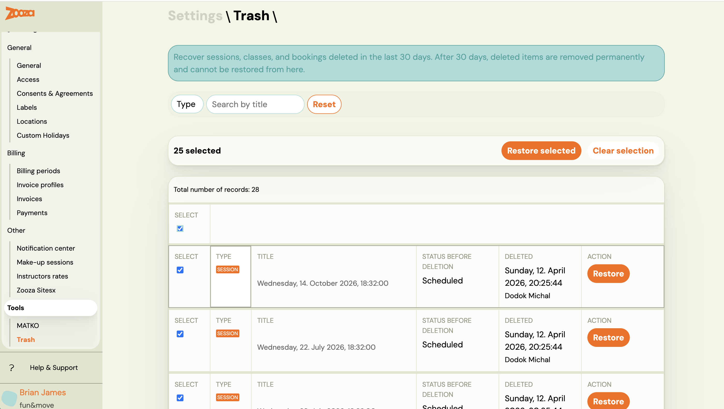Open the Type filter dropdown
Viewport: 724px width, 409px height.
[187, 104]
